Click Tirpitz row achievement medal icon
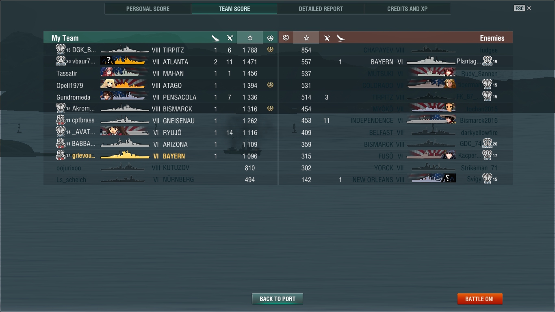The width and height of the screenshot is (555, 312). pos(270,50)
